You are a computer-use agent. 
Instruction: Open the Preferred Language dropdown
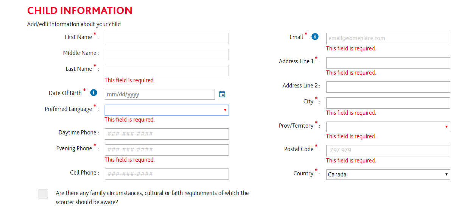point(167,110)
